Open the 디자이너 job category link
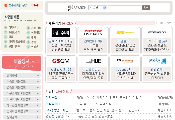Image resolution: width=175 pixels, height=120 pixels. click(x=13, y=27)
